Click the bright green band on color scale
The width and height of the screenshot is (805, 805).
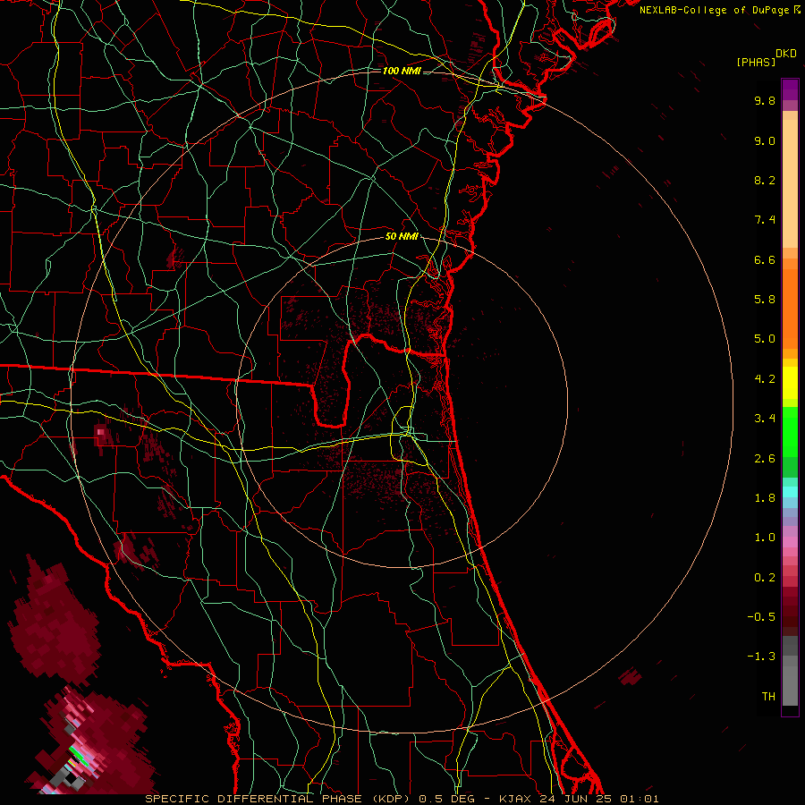click(790, 430)
